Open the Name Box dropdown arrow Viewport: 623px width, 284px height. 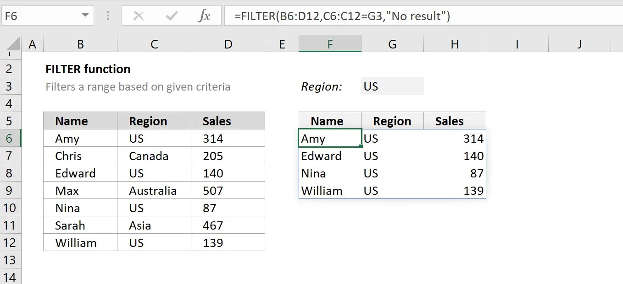pyautogui.click(x=85, y=16)
